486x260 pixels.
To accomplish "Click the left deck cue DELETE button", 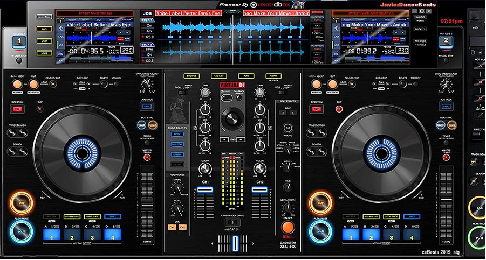I will point(104,84).
